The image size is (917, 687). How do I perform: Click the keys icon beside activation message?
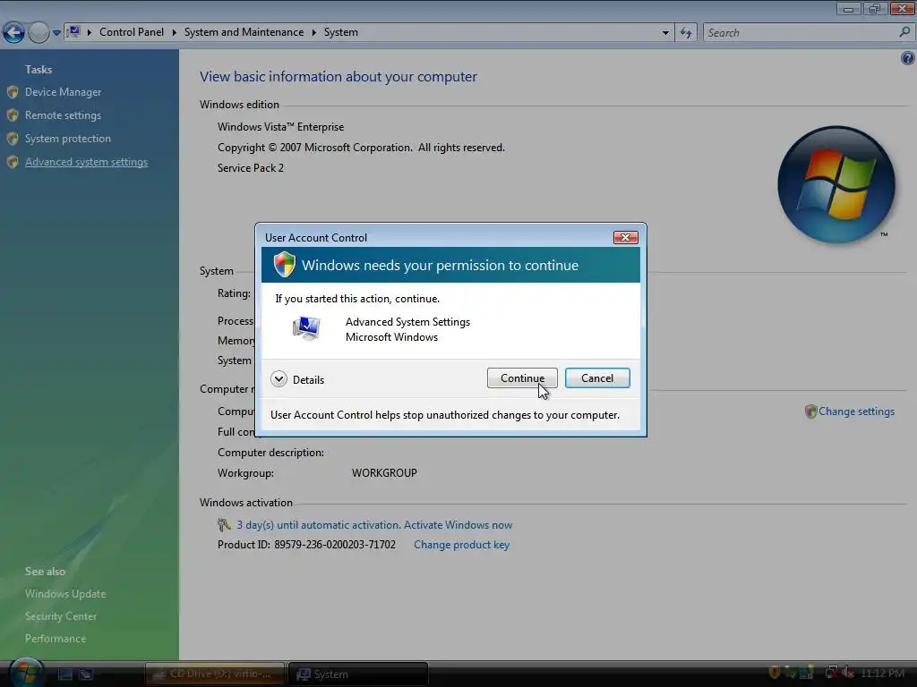pos(224,524)
